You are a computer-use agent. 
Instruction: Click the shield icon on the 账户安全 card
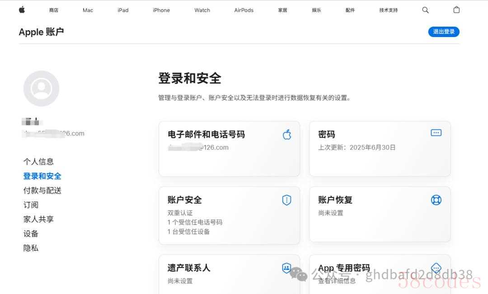[x=286, y=200]
